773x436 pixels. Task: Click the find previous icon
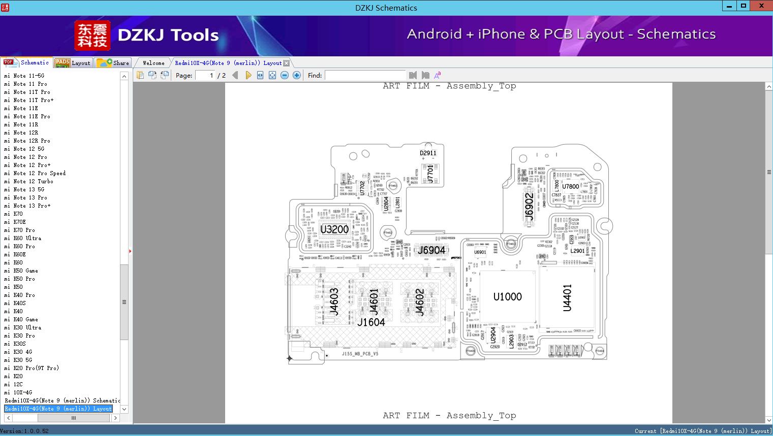pyautogui.click(x=413, y=75)
